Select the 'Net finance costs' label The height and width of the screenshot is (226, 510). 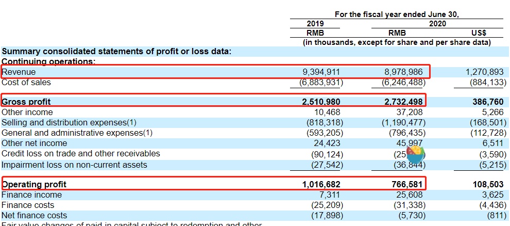coord(34,216)
